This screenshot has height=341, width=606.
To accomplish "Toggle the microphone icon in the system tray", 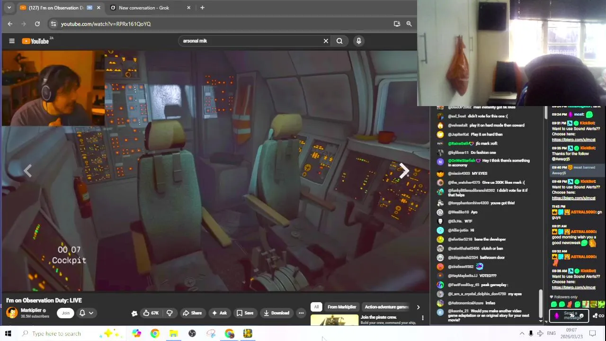I will point(531,333).
